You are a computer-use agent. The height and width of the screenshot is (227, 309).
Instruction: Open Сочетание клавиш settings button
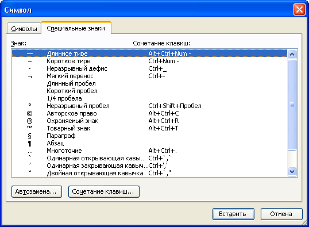click(x=104, y=191)
